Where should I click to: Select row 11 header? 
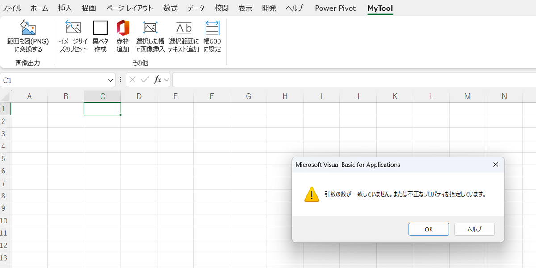(x=5, y=233)
